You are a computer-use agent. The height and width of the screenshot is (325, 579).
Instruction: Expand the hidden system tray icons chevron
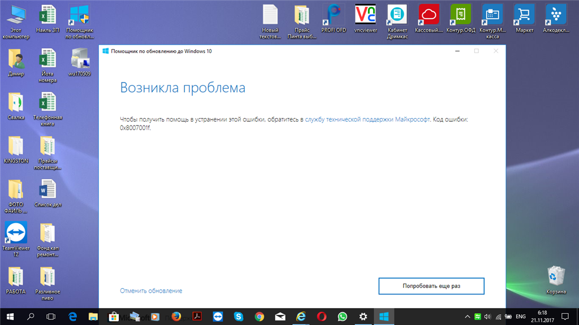(467, 317)
